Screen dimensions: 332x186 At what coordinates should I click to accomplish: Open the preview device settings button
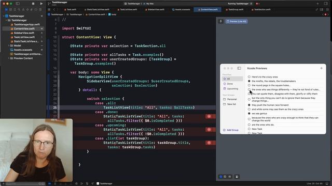pyautogui.click(x=237, y=177)
